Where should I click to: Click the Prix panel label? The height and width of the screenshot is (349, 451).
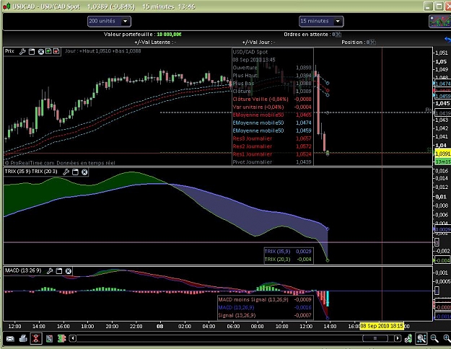click(x=9, y=51)
